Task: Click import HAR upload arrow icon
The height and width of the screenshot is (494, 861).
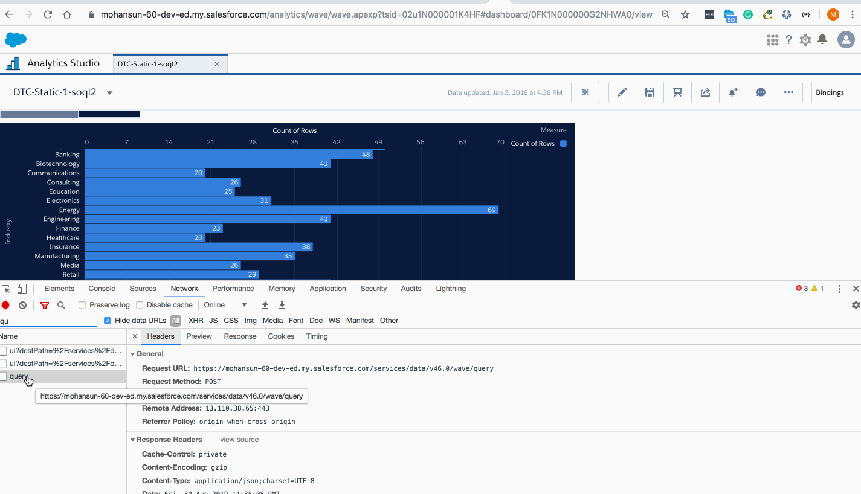Action: pos(265,305)
